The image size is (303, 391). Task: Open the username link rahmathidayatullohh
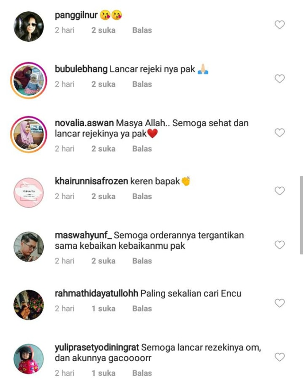click(x=97, y=293)
